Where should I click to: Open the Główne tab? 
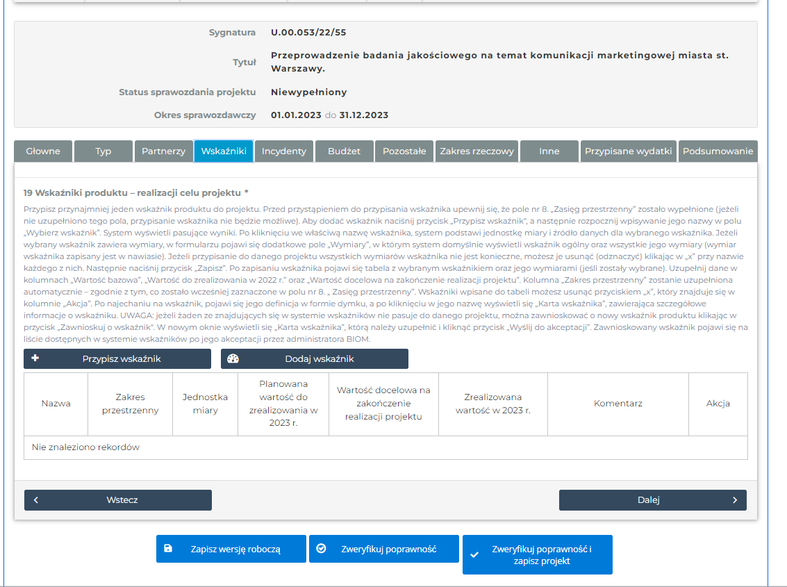[x=43, y=151]
